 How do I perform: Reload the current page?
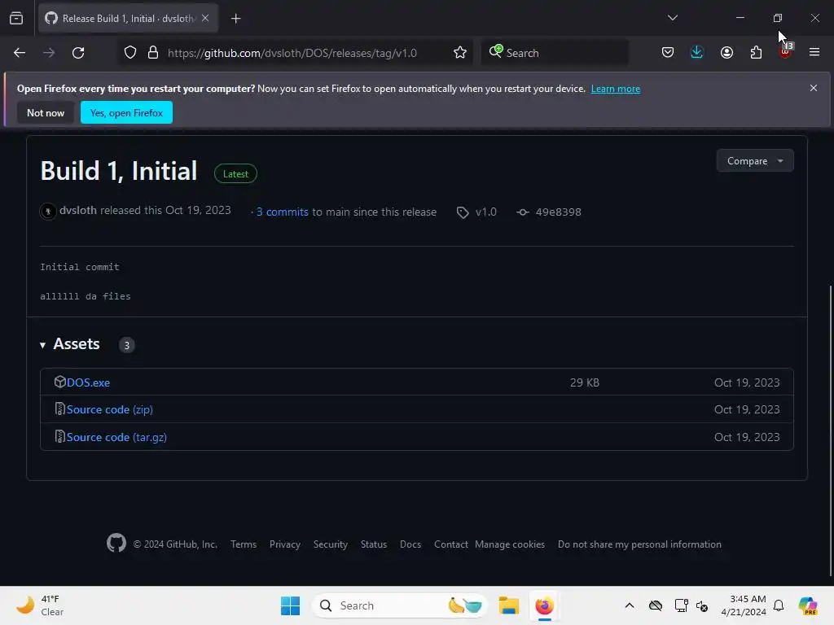point(78,53)
